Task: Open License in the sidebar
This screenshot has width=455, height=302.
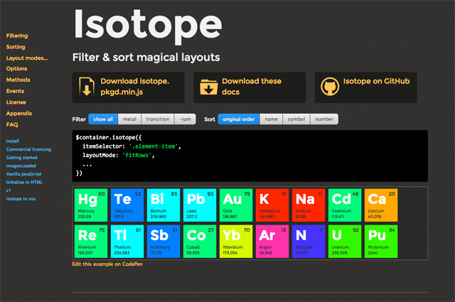Action: point(16,102)
